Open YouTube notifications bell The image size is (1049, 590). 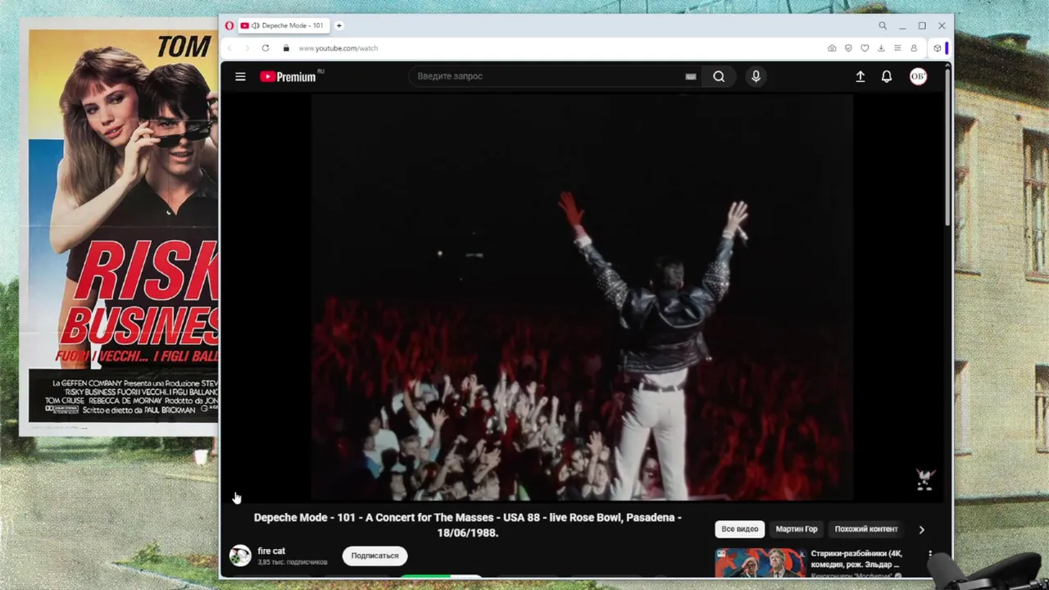[x=887, y=76]
